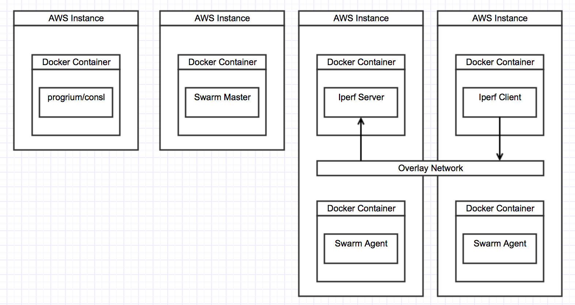Image resolution: width=575 pixels, height=305 pixels.
Task: Select the Swarm Master box
Action: [x=222, y=102]
